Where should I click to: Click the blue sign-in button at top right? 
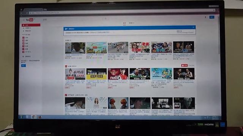pyautogui.click(x=212, y=17)
